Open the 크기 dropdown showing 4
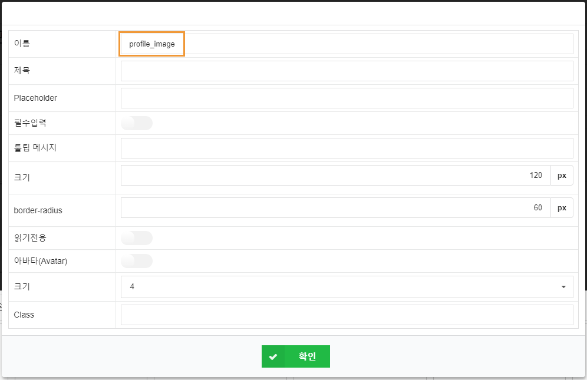This screenshot has height=380, width=587. 347,286
